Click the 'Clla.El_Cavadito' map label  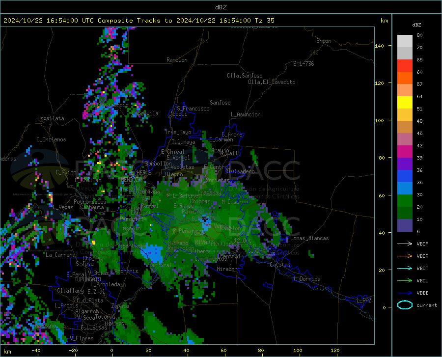(x=272, y=82)
